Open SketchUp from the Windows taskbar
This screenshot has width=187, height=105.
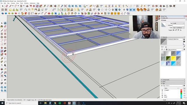point(74,103)
